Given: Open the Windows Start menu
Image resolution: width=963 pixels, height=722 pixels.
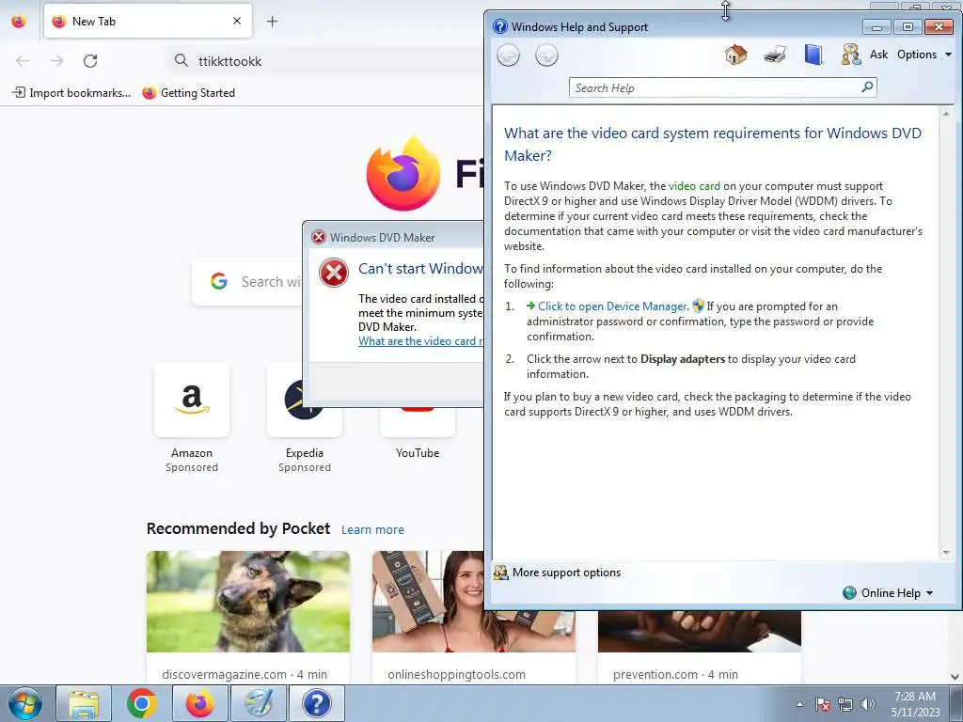Looking at the screenshot, I should (x=24, y=703).
